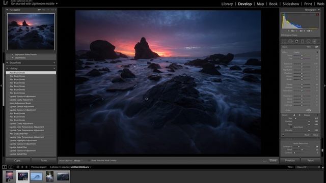Select the third filmstrip thumbnail (blue wave)
Viewport: 326px width, 183px height.
36,176
